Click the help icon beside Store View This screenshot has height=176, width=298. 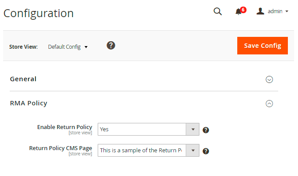point(111,46)
